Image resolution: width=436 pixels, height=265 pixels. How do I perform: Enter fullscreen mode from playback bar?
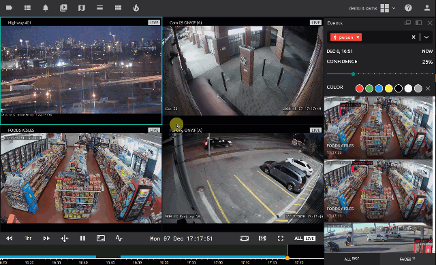point(280,238)
